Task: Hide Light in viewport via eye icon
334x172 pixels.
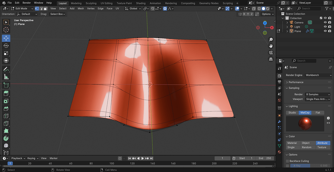Action: (x=325, y=27)
